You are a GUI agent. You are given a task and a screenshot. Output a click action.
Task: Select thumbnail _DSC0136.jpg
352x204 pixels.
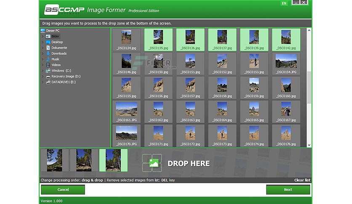pyautogui.click(x=190, y=40)
